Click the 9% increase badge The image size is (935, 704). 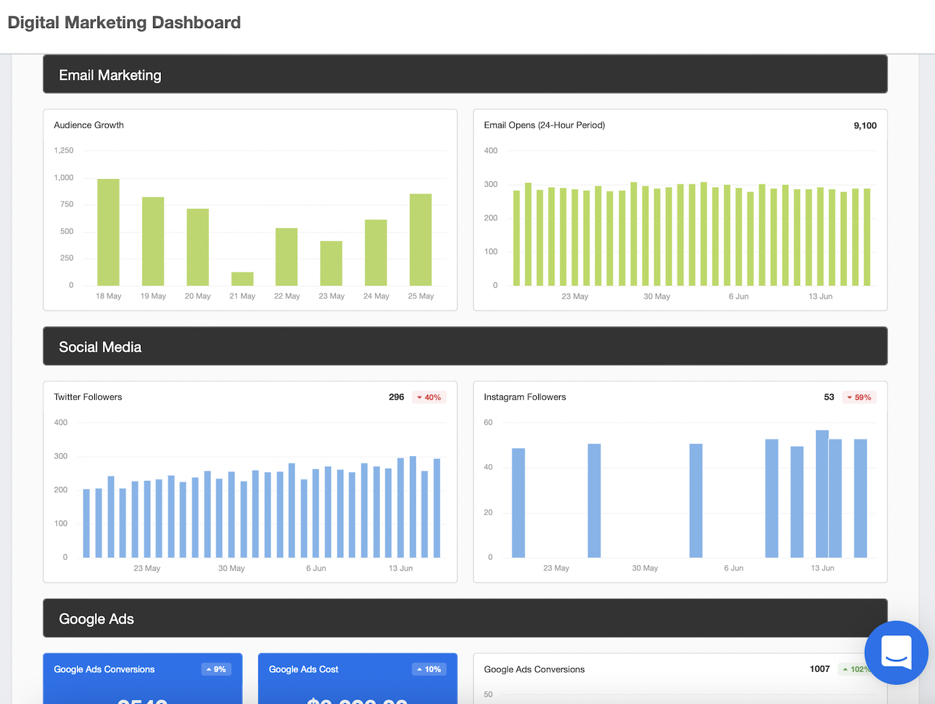pyautogui.click(x=216, y=669)
